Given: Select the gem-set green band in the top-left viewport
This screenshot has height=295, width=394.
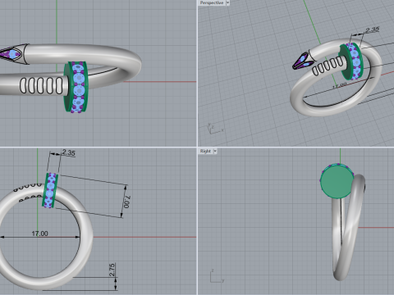Looking at the screenshot, I should [x=76, y=87].
